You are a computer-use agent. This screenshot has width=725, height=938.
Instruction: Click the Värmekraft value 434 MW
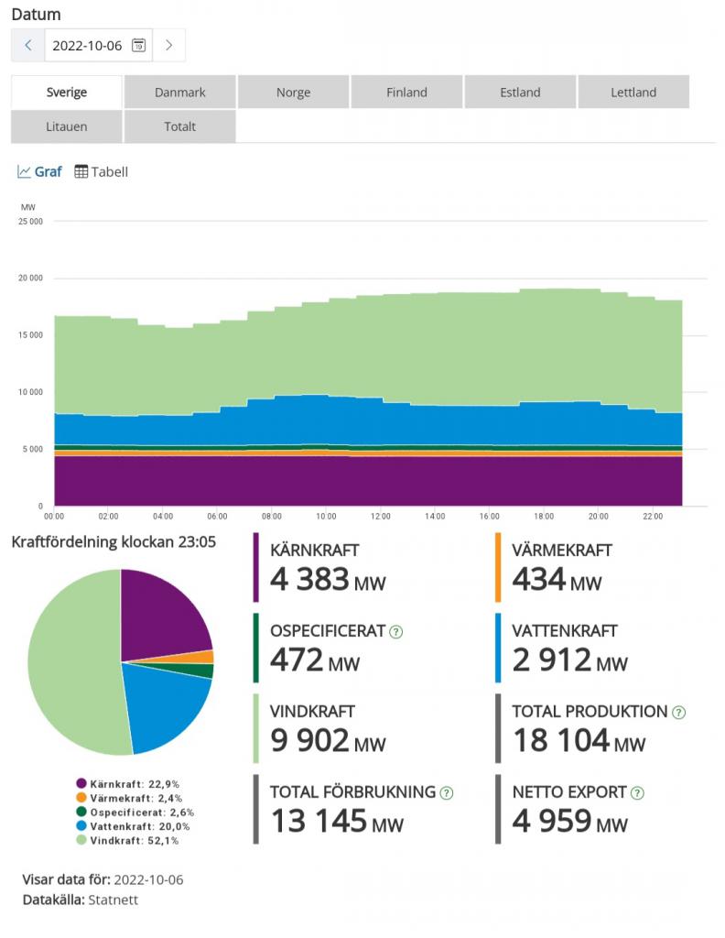coord(557,580)
